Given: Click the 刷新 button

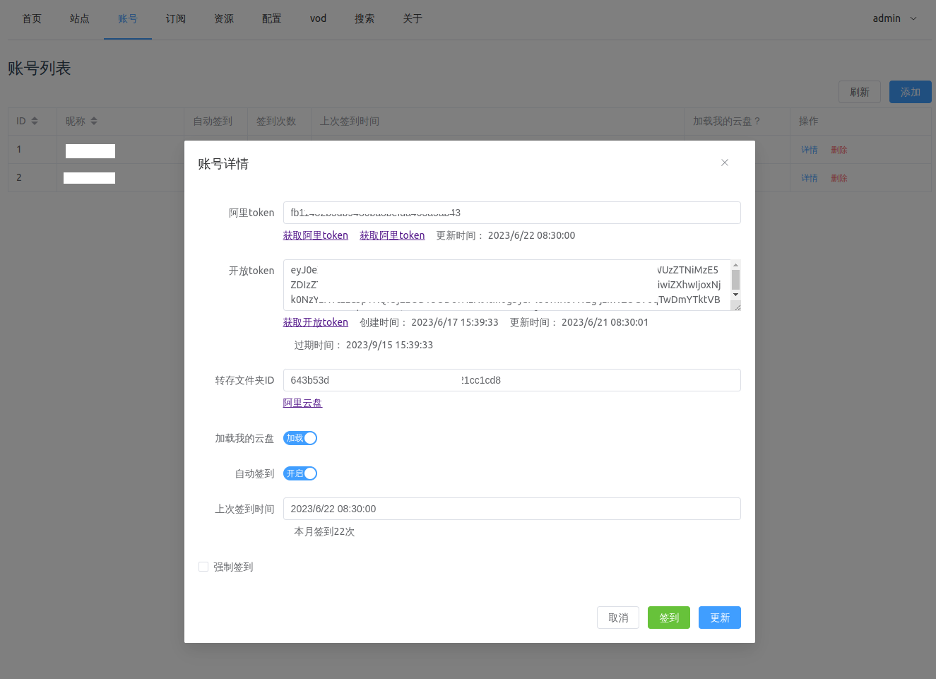Looking at the screenshot, I should coord(860,92).
